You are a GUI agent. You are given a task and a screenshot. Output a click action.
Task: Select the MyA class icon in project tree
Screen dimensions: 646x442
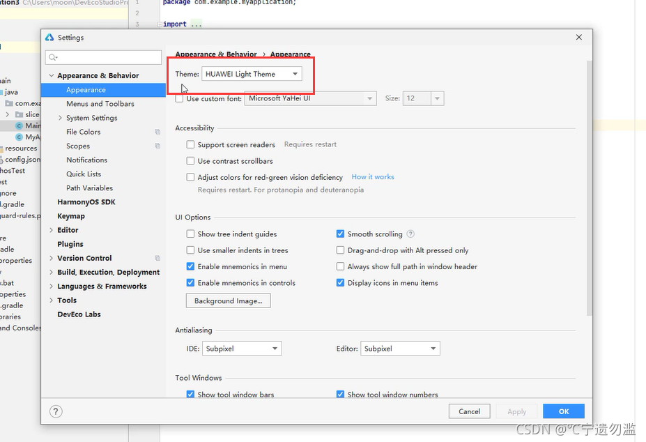pyautogui.click(x=19, y=137)
